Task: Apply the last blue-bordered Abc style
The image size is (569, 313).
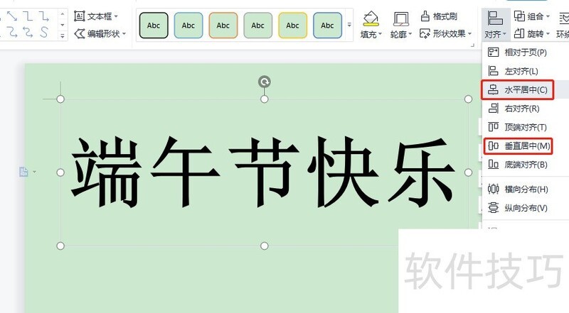Action: [327, 26]
